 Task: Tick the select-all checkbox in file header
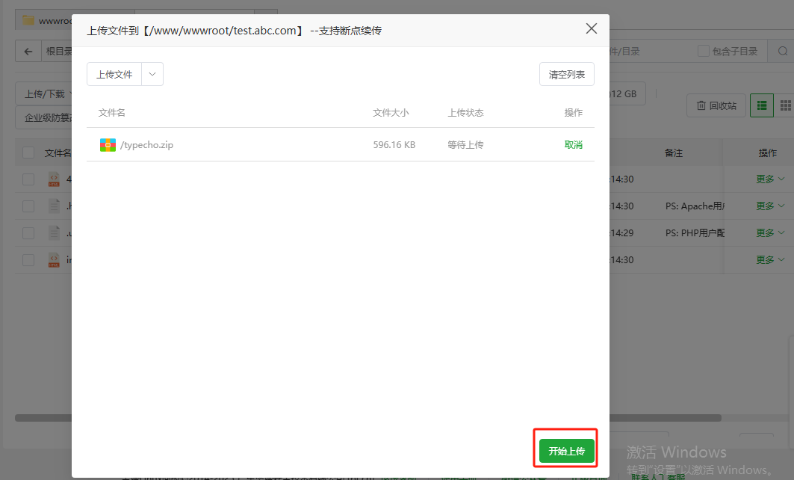28,153
